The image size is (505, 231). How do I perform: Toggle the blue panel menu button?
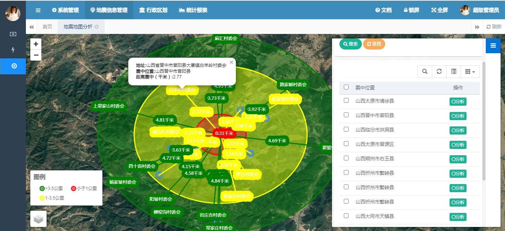[493, 45]
